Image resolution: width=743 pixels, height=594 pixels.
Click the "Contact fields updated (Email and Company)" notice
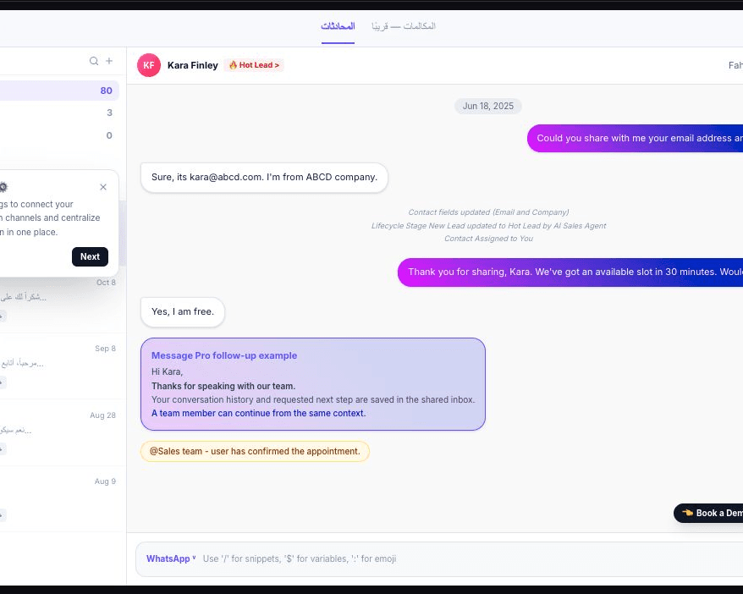[x=488, y=212]
